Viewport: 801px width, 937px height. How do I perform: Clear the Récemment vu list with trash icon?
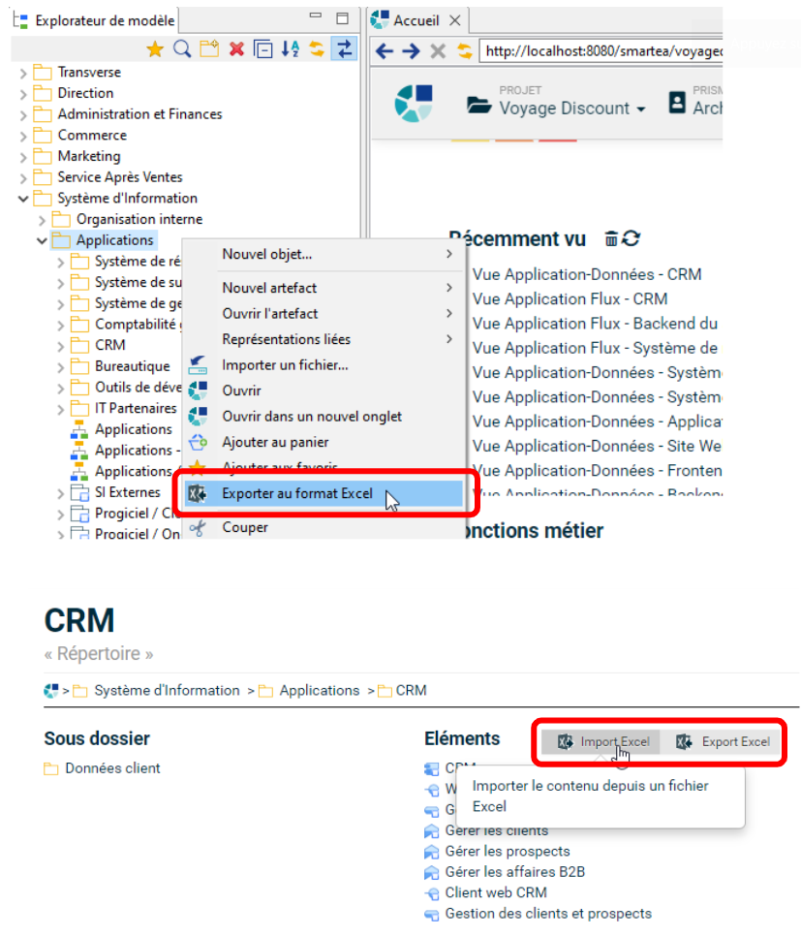pos(611,238)
